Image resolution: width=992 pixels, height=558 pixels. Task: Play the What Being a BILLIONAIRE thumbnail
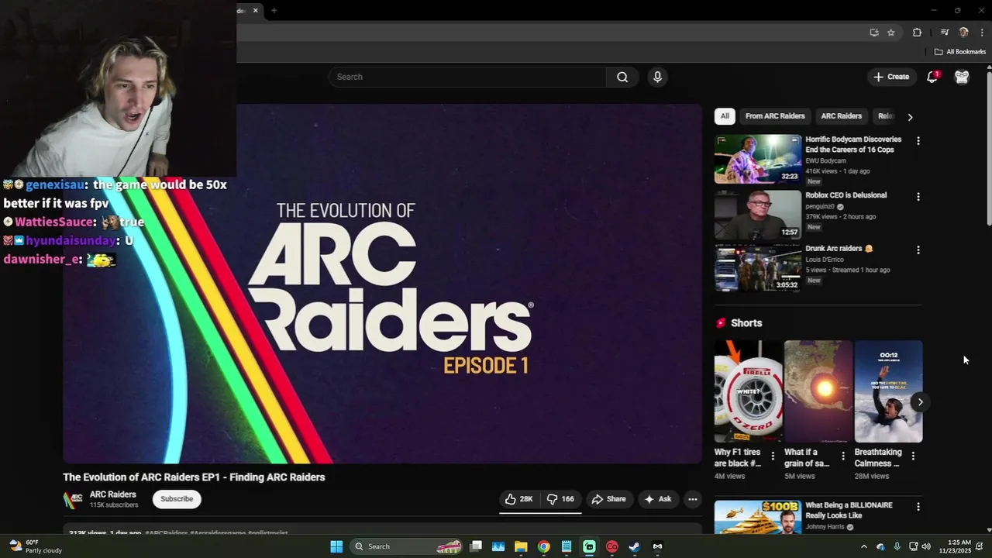click(x=758, y=517)
